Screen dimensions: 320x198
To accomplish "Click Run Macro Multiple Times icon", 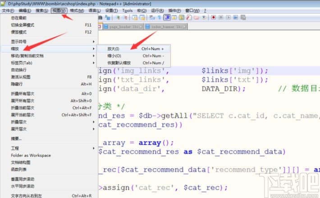I will 236,17.
